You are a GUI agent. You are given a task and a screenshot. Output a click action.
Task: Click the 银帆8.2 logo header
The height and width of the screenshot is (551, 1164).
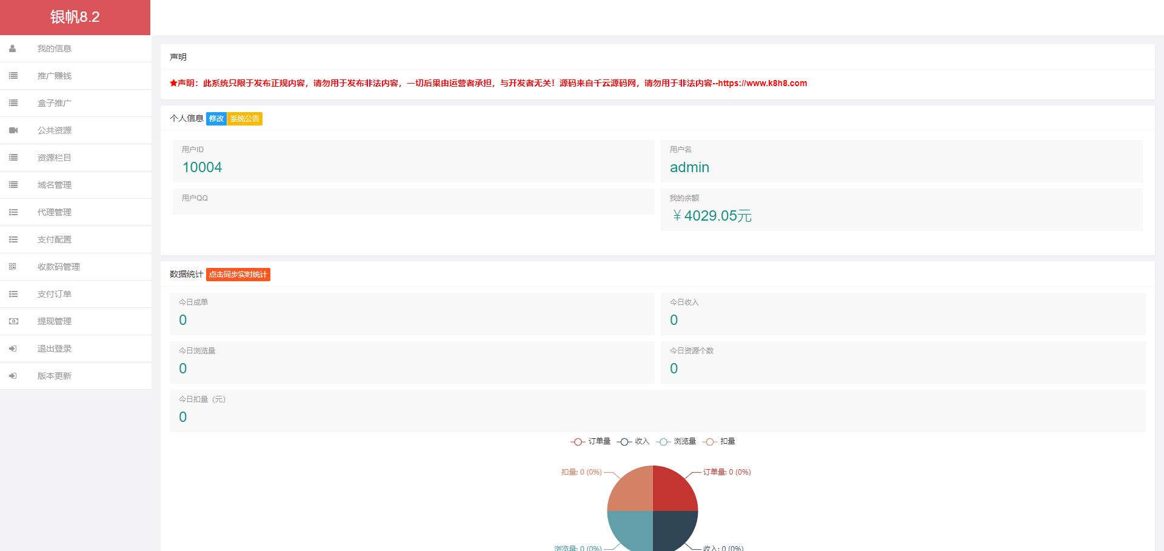coord(75,17)
